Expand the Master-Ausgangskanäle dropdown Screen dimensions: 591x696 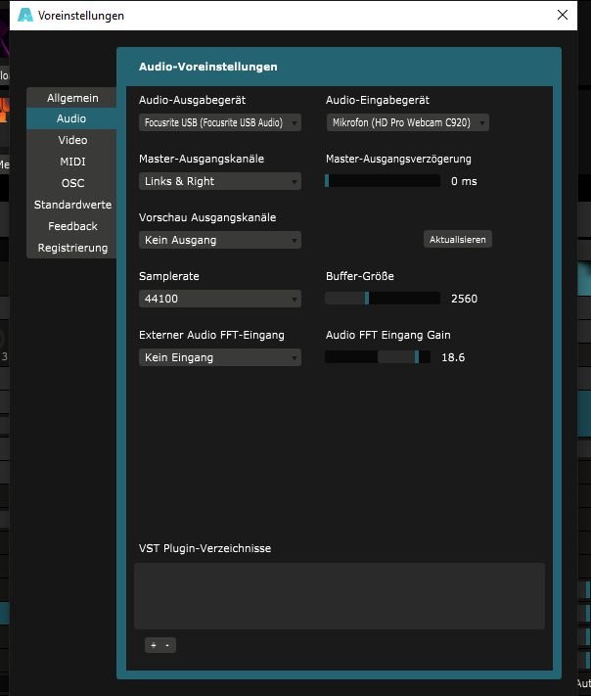point(220,181)
